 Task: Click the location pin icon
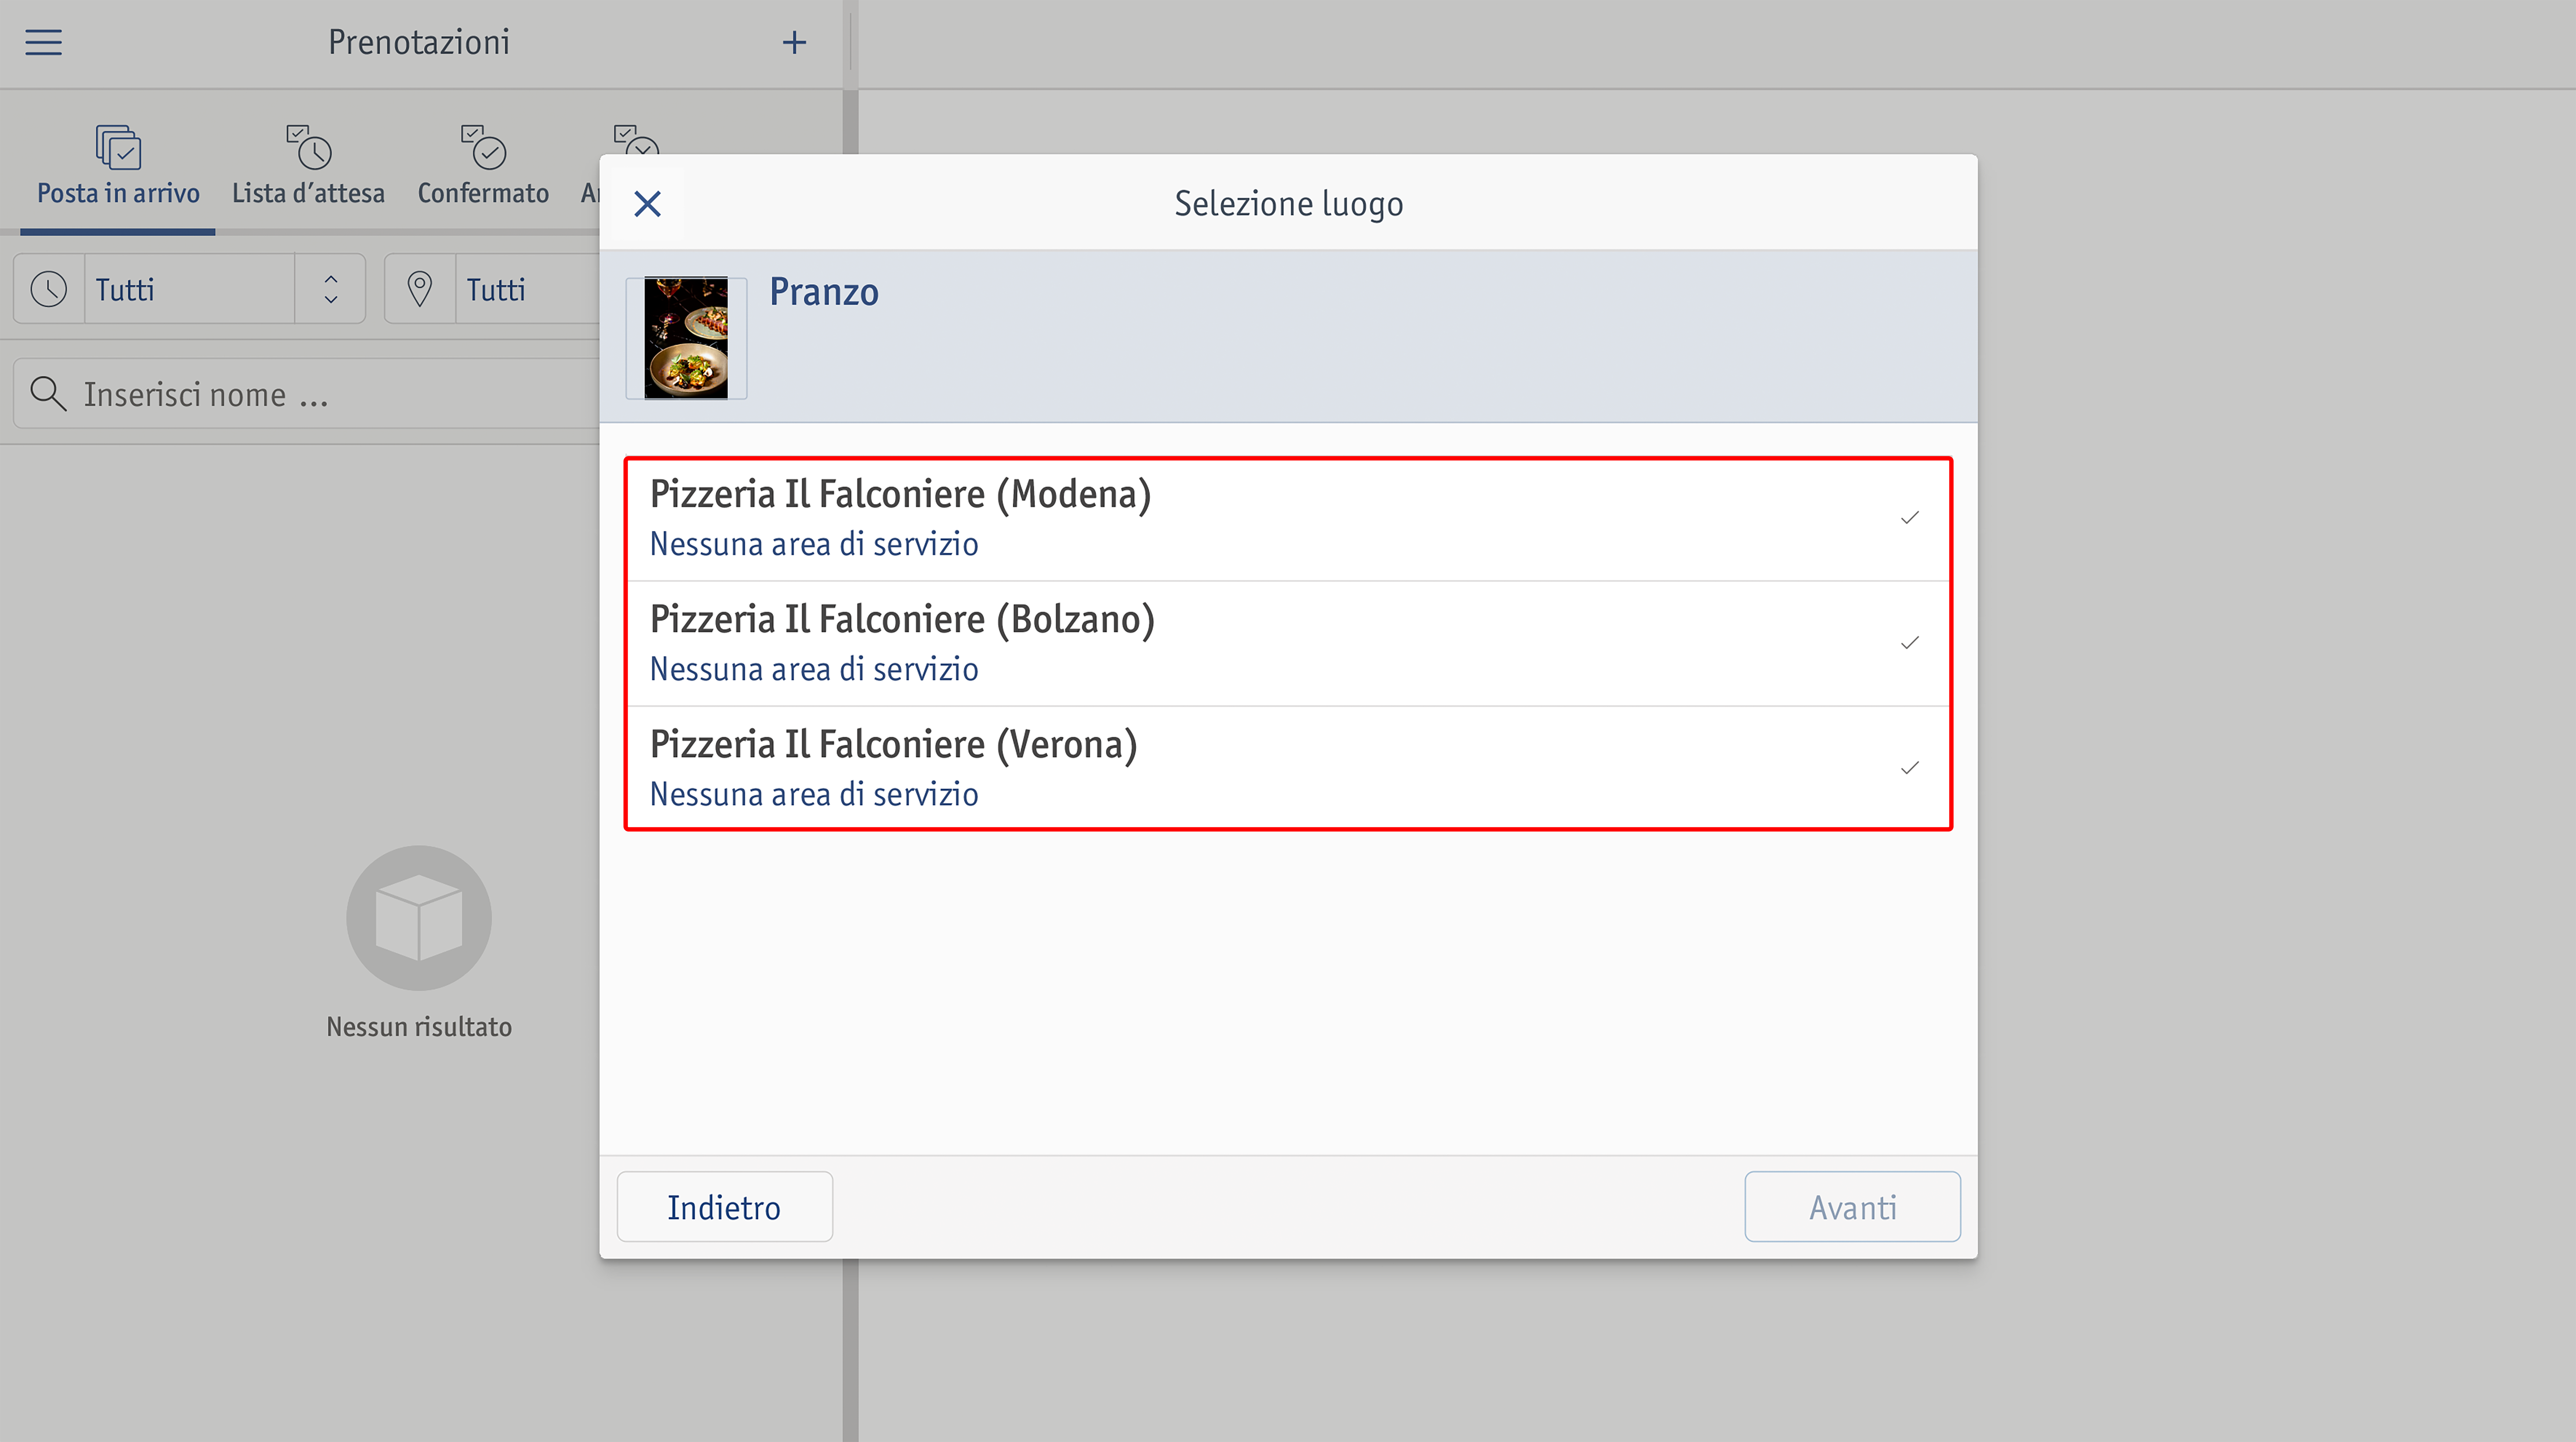click(420, 289)
